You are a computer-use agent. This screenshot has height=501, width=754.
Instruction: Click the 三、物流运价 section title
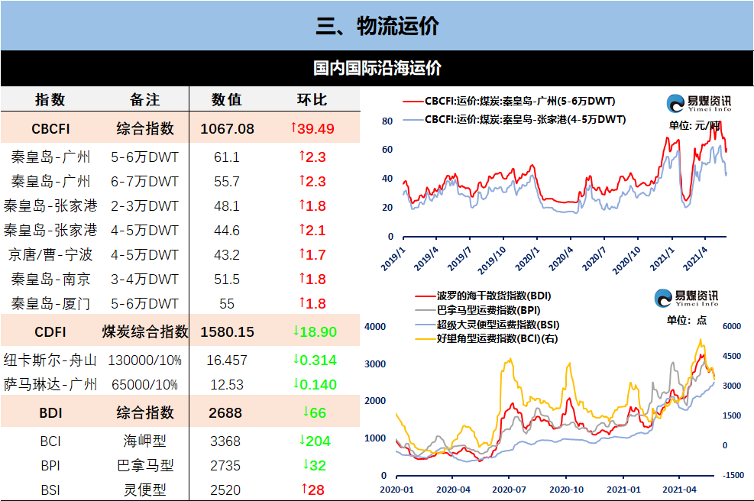tap(377, 25)
